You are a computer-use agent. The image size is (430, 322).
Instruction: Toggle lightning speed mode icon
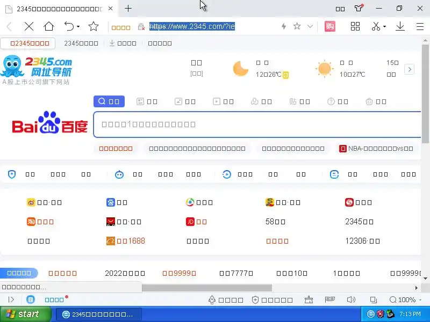coord(284,26)
